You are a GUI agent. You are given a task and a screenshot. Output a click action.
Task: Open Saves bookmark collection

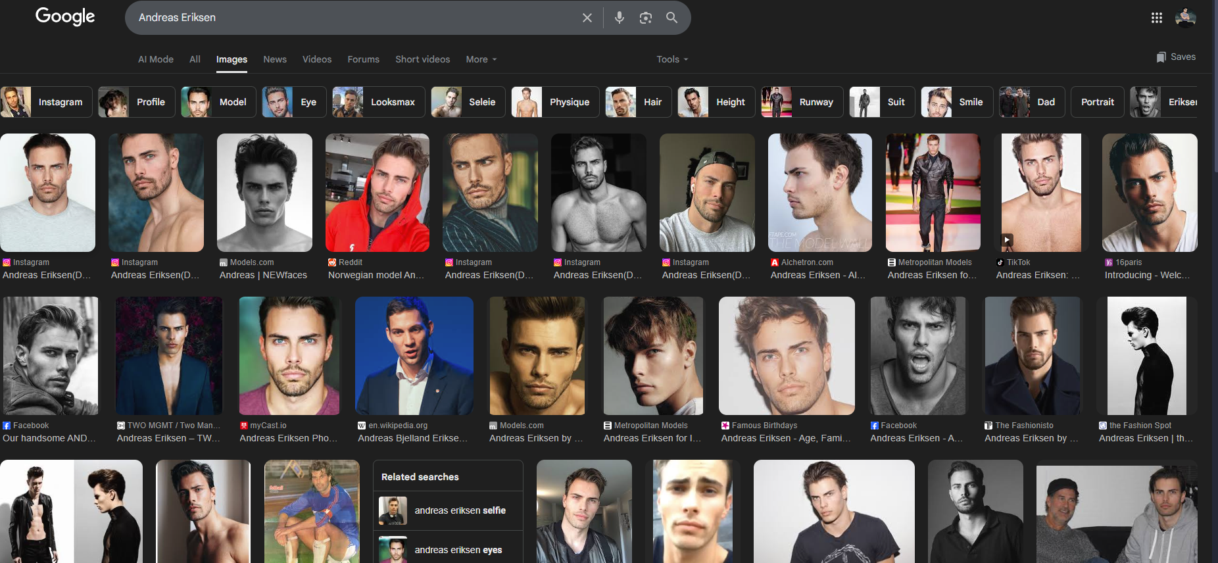[x=1176, y=57]
